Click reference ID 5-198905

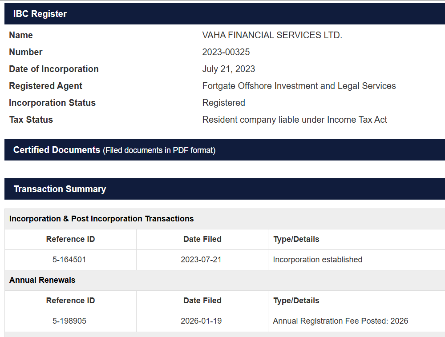(x=70, y=321)
